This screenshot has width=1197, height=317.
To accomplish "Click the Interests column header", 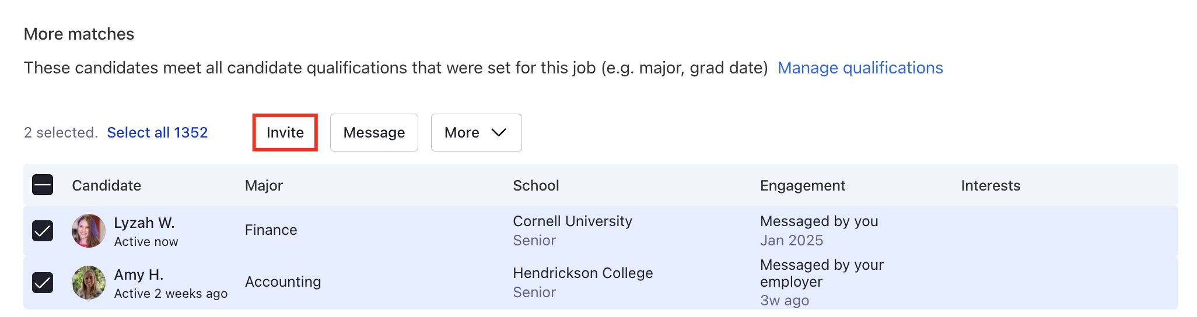I will [991, 185].
